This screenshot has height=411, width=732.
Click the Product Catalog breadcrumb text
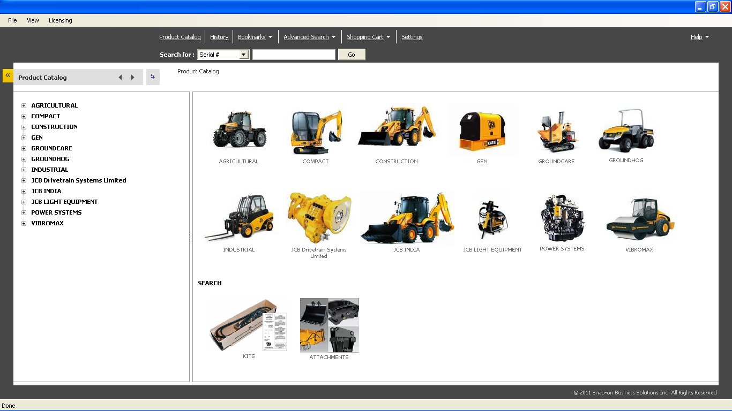pos(198,71)
